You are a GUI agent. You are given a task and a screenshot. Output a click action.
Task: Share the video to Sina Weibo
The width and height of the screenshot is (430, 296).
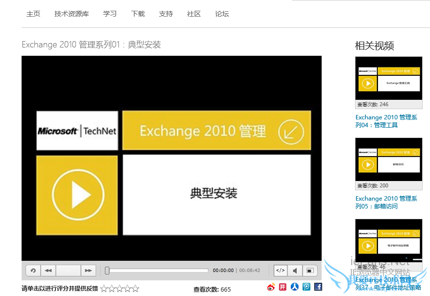click(x=271, y=287)
